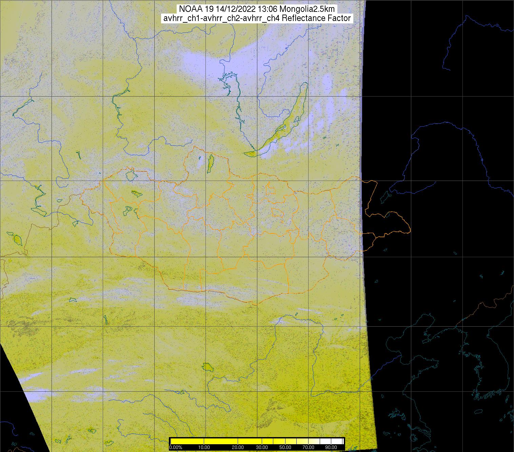Screen dimensions: 514x452
Task: Click the title line starting "NOAA 19 14/12/2022"
Action: tap(257, 9)
